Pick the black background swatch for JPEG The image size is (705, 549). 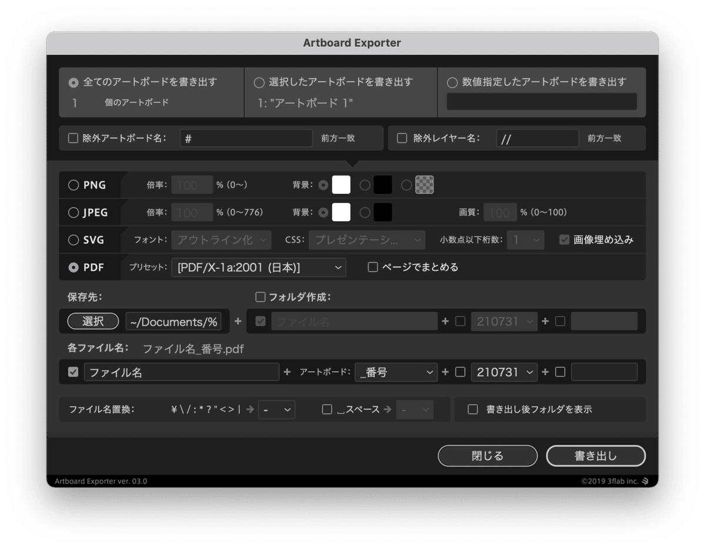tap(382, 212)
